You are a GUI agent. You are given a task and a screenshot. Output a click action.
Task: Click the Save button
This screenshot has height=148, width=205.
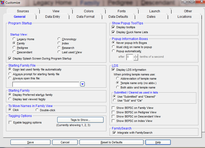[x=30, y=142]
